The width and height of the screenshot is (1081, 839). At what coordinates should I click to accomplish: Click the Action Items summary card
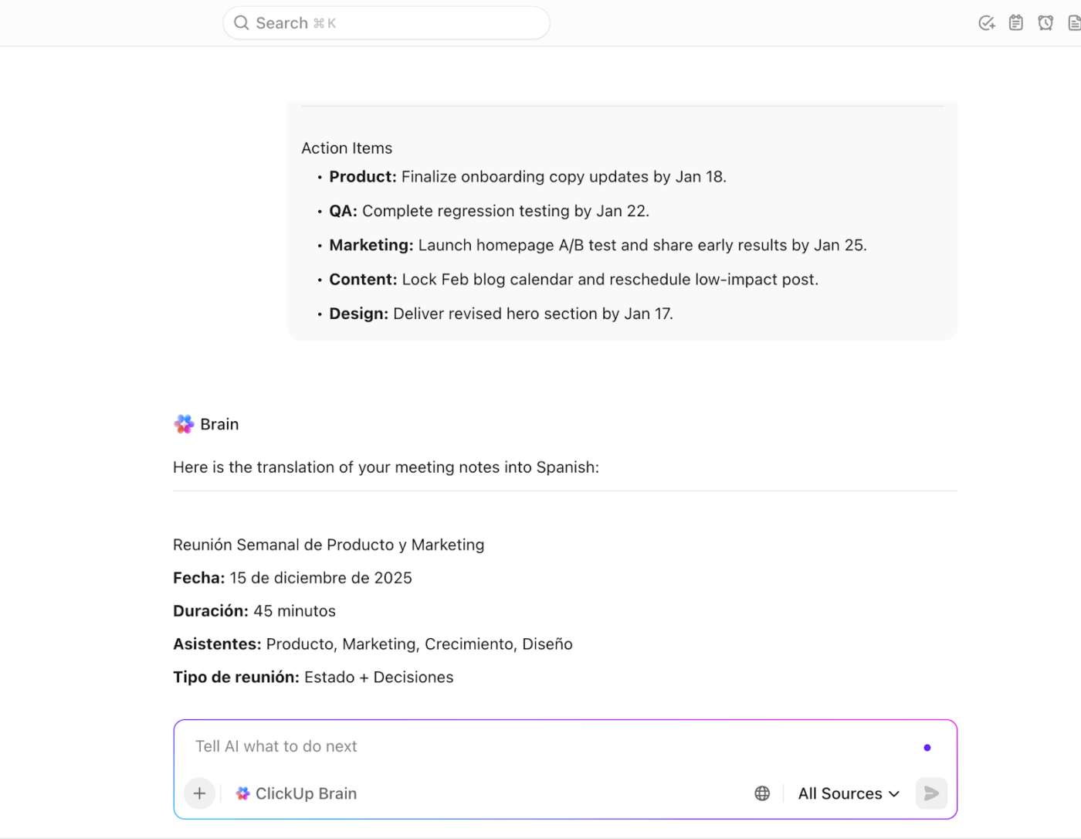click(x=622, y=222)
